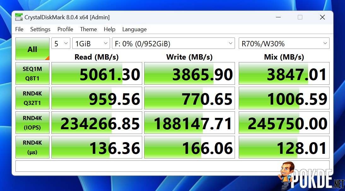The height and width of the screenshot is (191, 345).
Task: Click the Mix (MB/s) column header
Action: (x=284, y=57)
